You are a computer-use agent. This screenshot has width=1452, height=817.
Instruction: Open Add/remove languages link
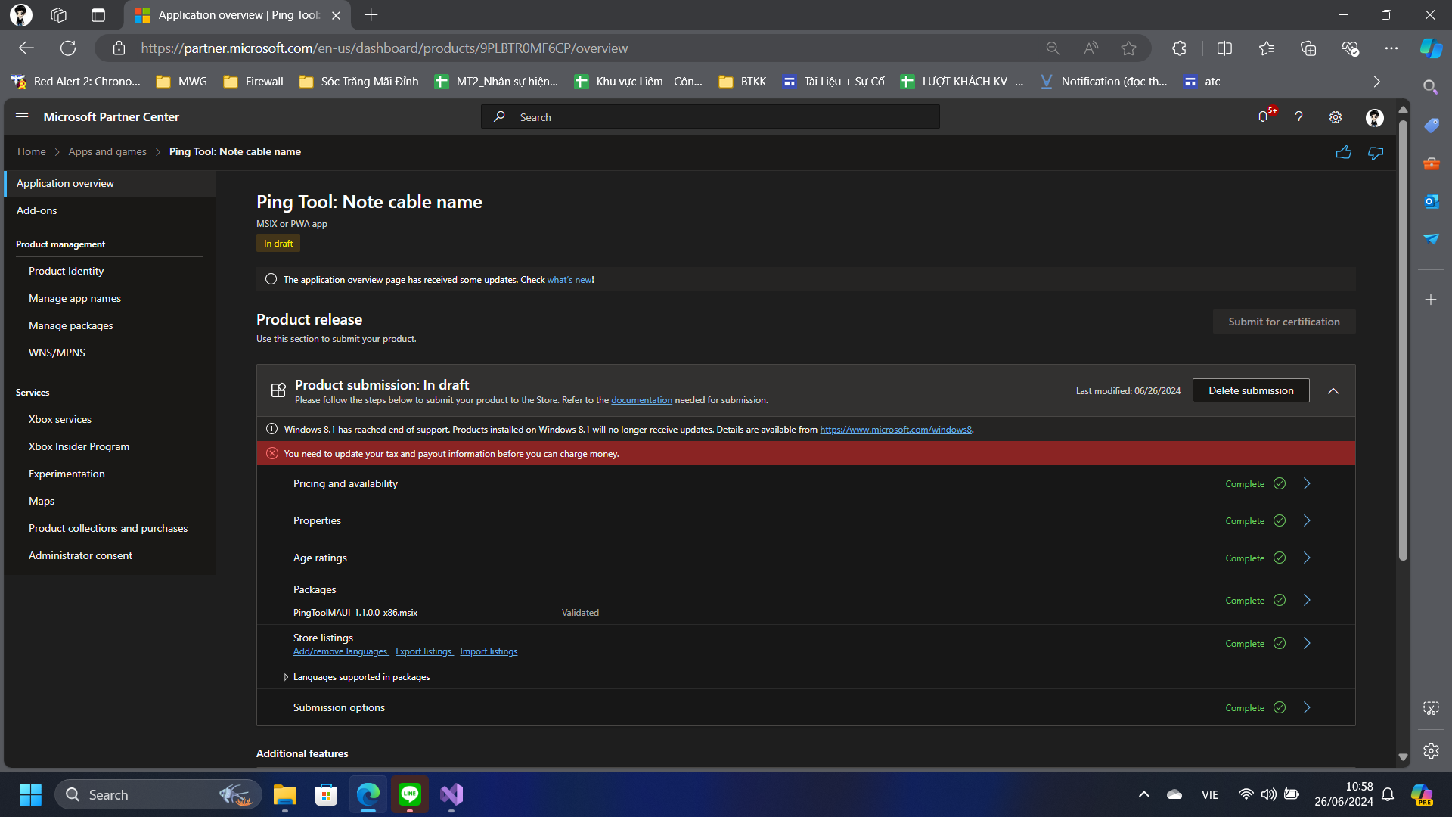[x=340, y=651]
